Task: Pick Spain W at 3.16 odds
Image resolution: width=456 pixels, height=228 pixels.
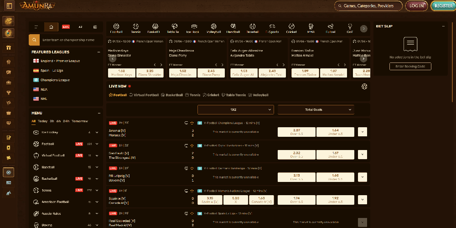Action: (x=210, y=200)
